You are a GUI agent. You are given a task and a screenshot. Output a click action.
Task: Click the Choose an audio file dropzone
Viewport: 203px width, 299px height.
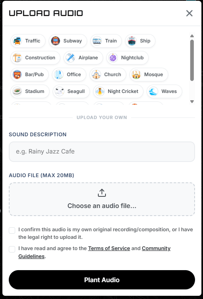102,199
